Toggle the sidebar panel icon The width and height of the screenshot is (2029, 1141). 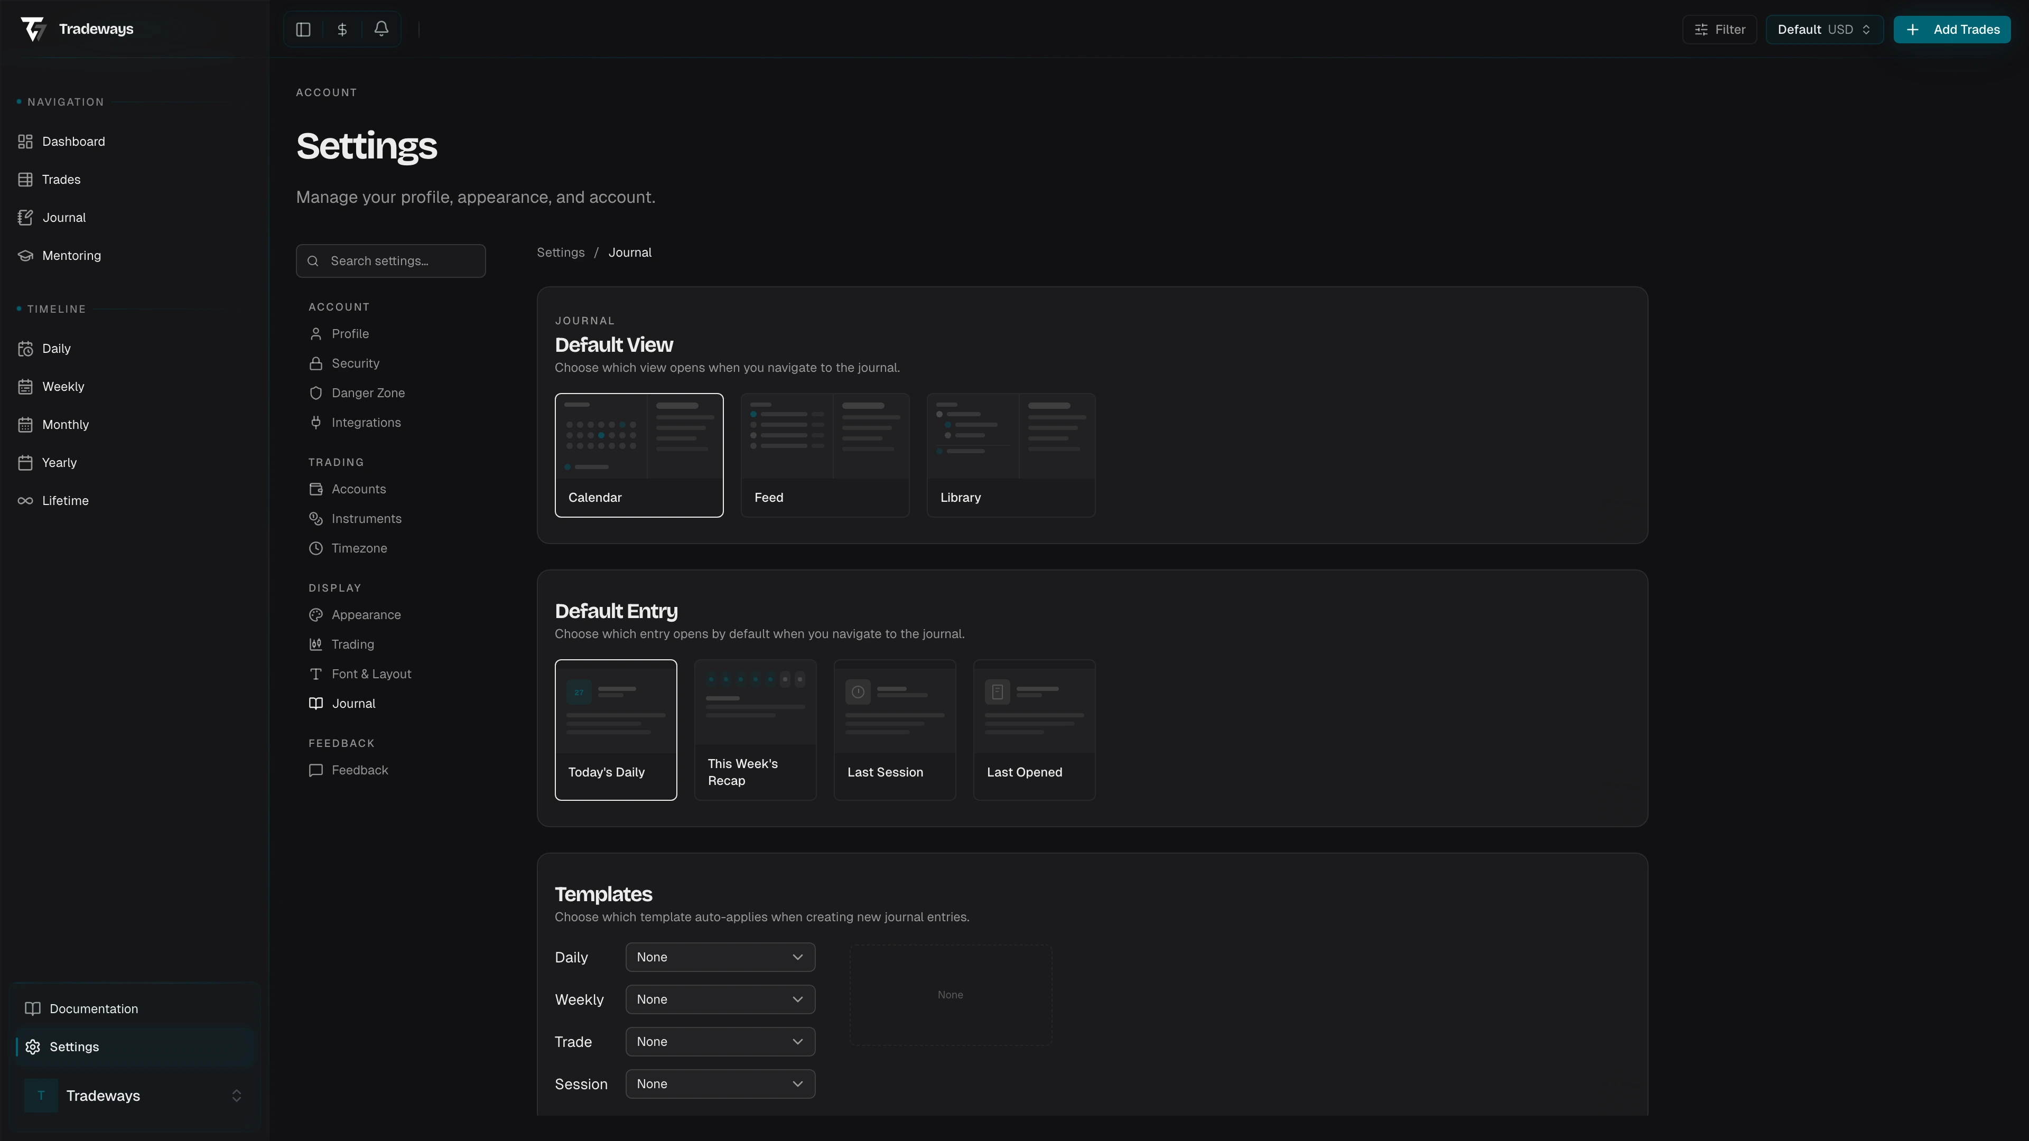tap(303, 30)
